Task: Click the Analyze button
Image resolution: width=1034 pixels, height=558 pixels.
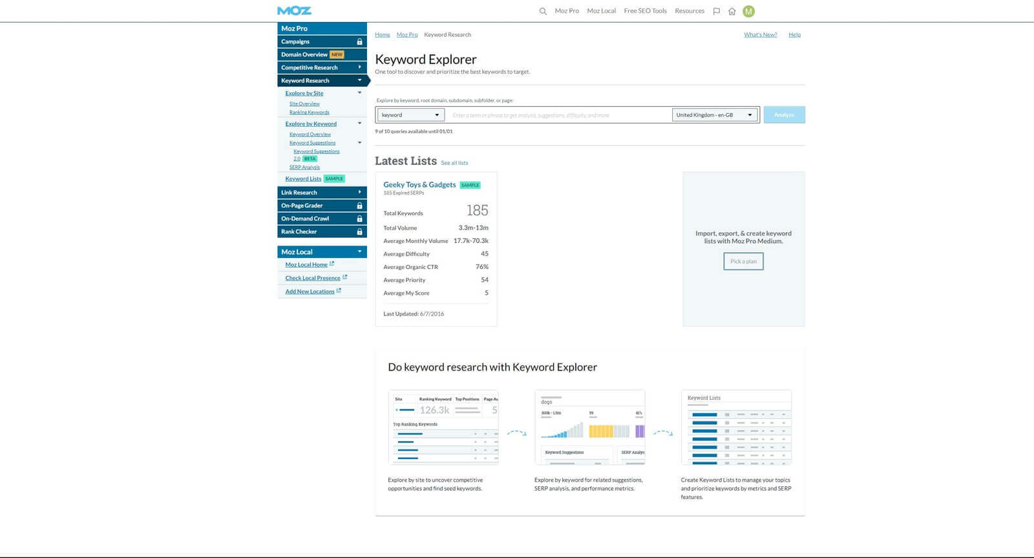Action: 784,115
